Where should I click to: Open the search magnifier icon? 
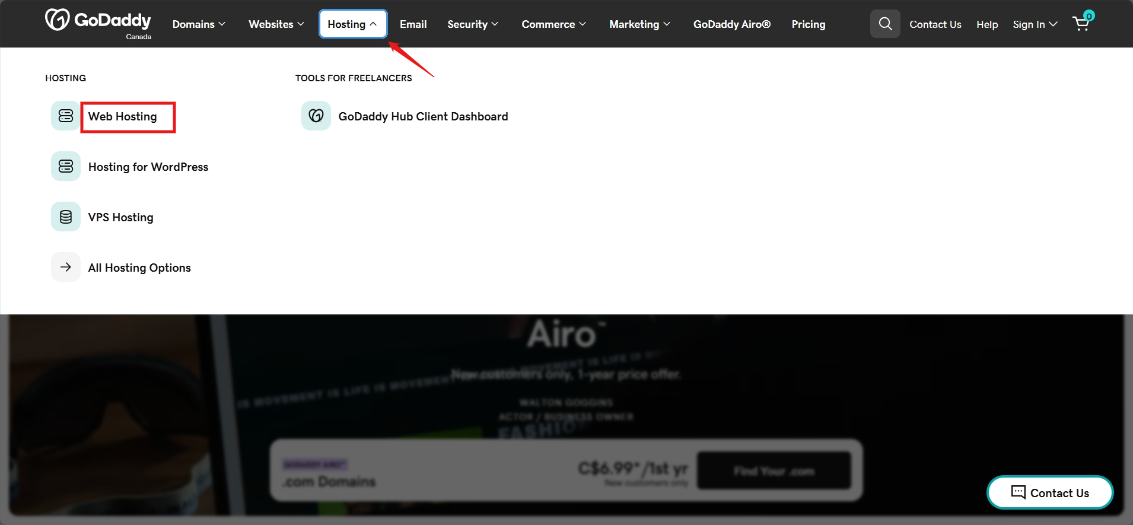click(x=885, y=24)
